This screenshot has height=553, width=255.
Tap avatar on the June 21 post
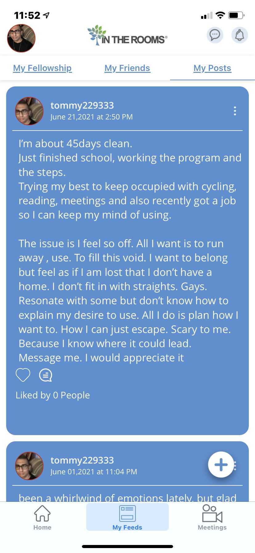[29, 111]
